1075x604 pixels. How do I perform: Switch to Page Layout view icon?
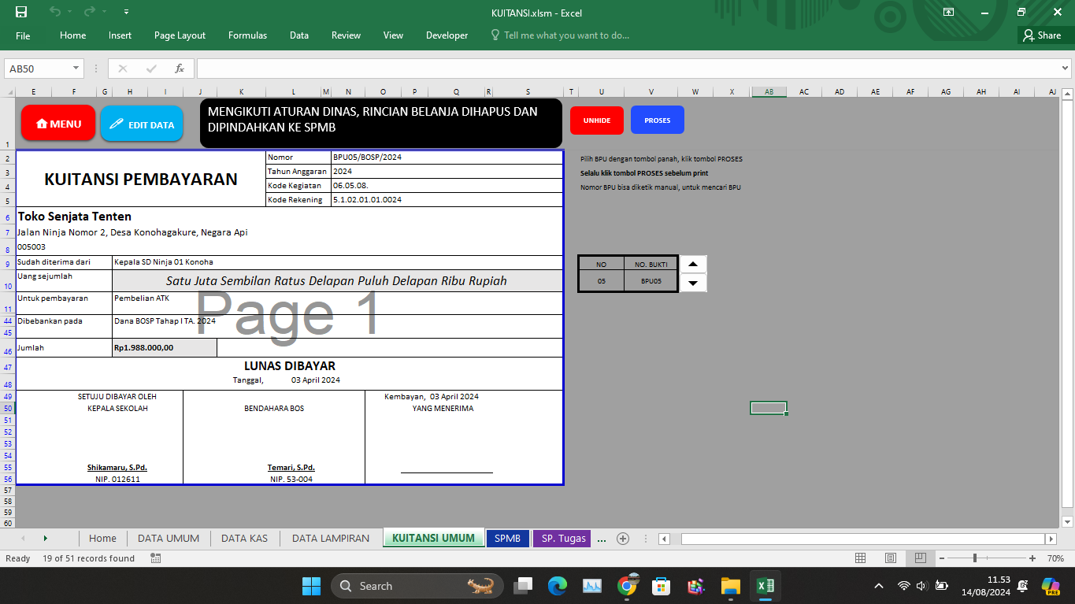coord(891,558)
